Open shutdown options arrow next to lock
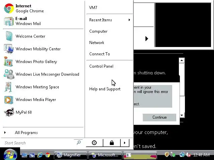 [x=125, y=143]
